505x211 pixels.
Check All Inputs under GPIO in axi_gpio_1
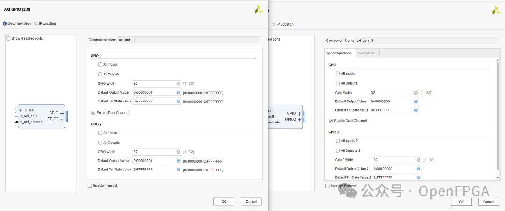coord(101,64)
